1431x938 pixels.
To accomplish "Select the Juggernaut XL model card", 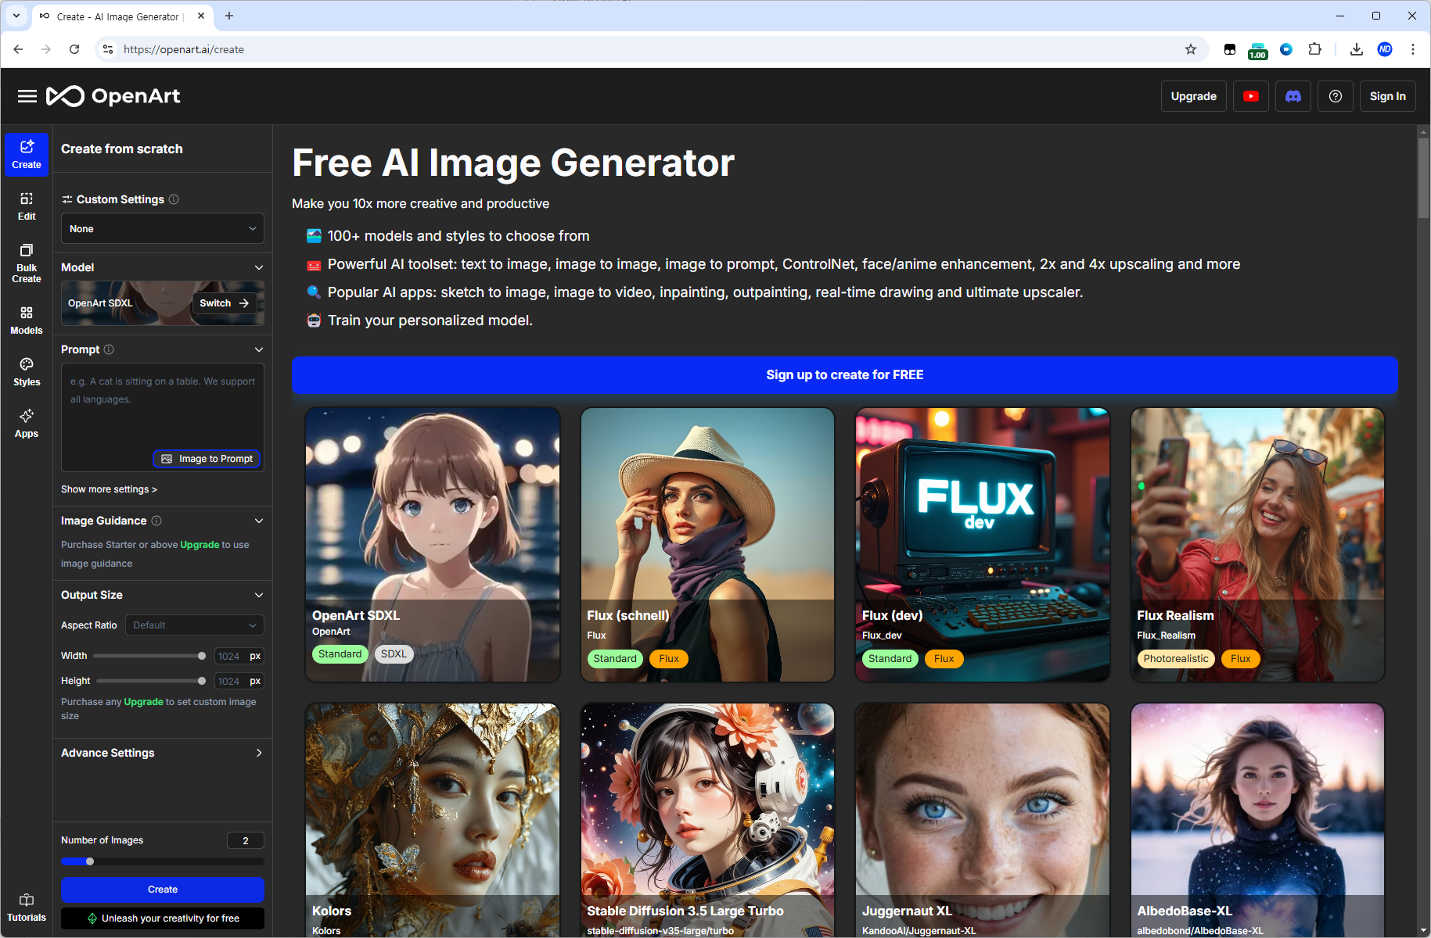I will click(983, 819).
